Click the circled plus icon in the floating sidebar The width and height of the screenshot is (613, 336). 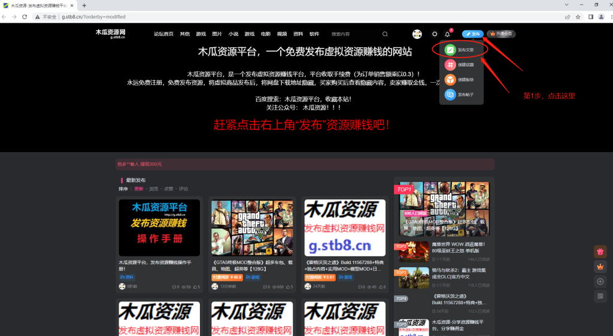600,281
